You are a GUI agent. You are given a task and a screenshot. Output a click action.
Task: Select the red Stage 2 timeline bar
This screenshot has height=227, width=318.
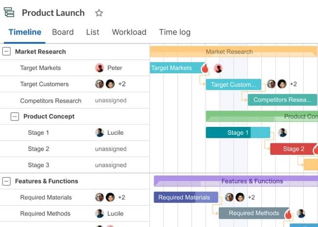click(x=294, y=149)
